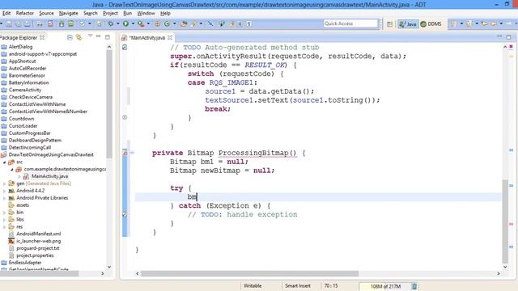
Task: Maximize the Package Explorer view
Action: (x=108, y=37)
